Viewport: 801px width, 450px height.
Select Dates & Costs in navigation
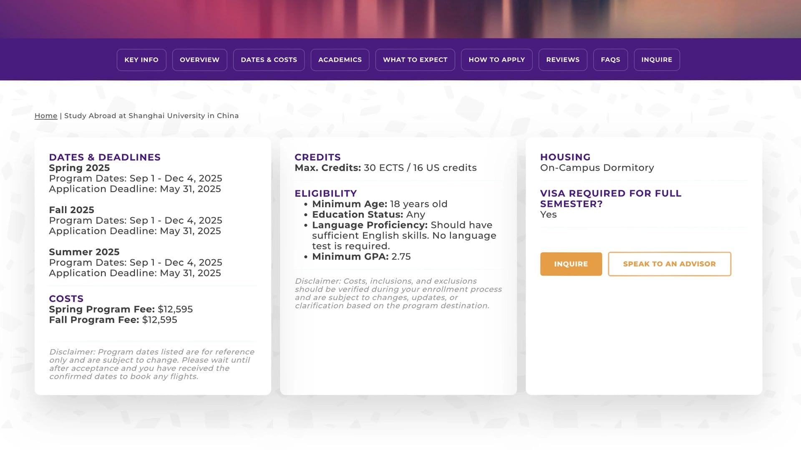click(269, 60)
